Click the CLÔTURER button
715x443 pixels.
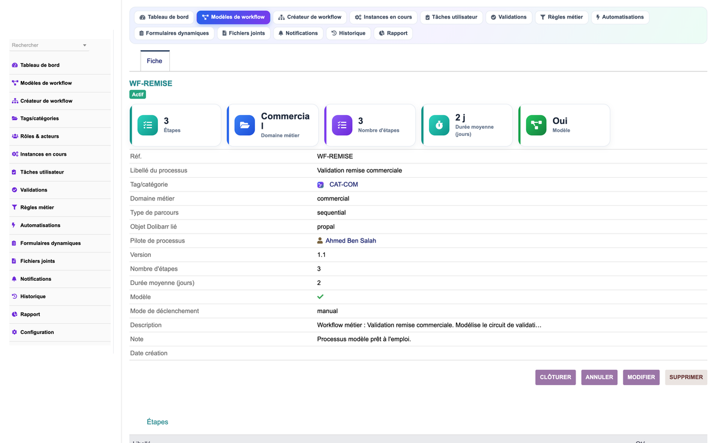555,377
